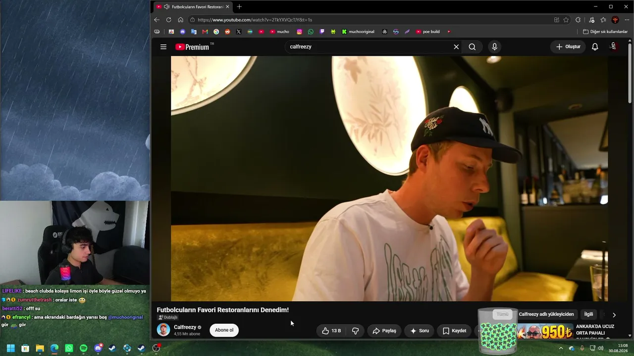The width and height of the screenshot is (634, 356).
Task: Mention @muchooriginal in the chat overlay
Action: click(125, 317)
